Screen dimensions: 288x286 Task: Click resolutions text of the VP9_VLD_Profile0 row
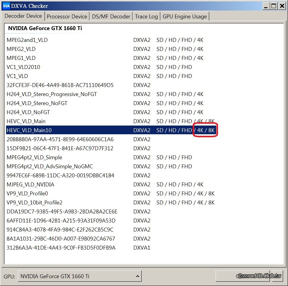(185, 193)
